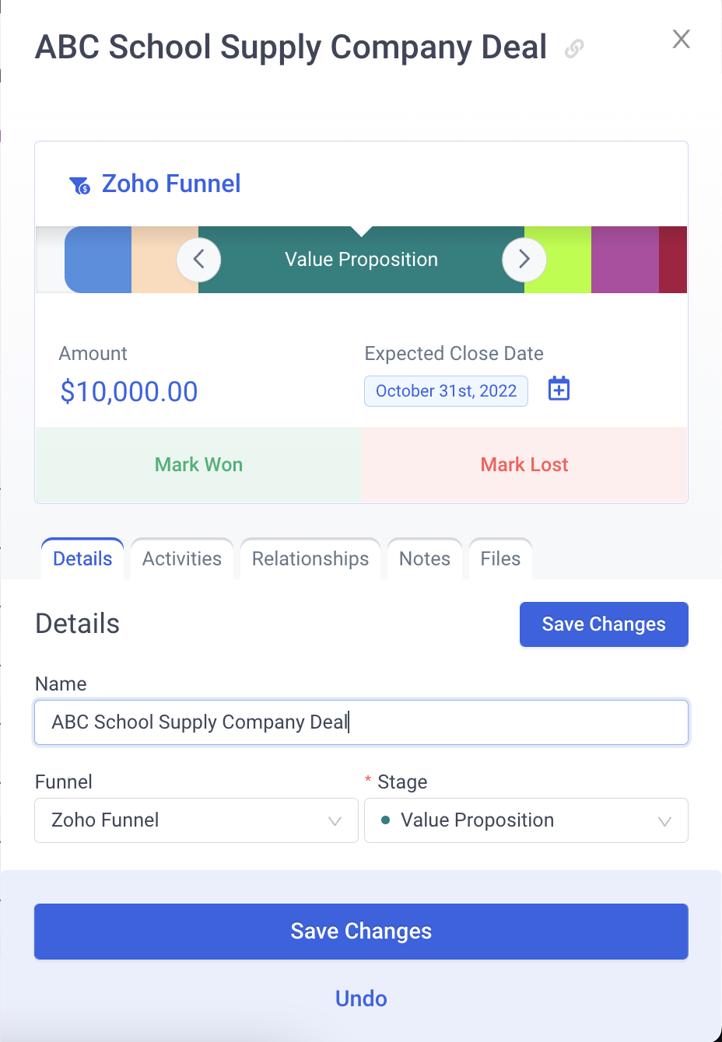
Task: Undo changes via Undo link
Action: tap(361, 998)
